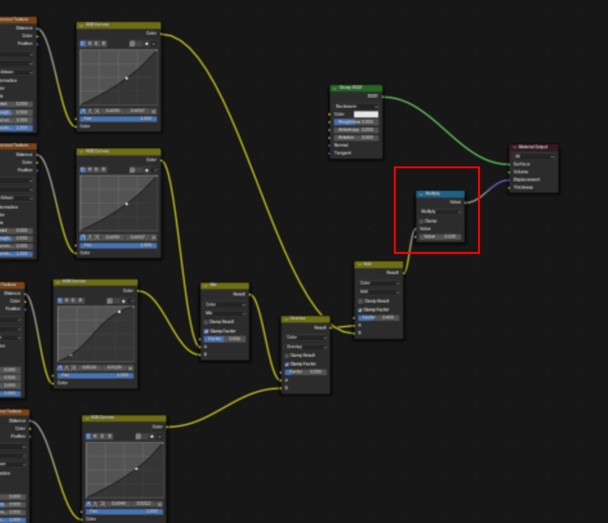Viewport: 608px width, 523px height.
Task: Open the Add node's Color data type dropdown
Action: 379,283
